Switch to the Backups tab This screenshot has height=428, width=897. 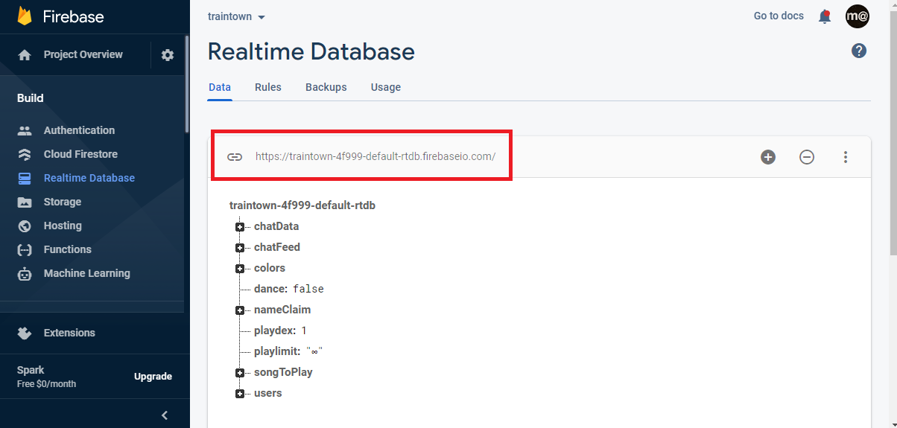326,87
